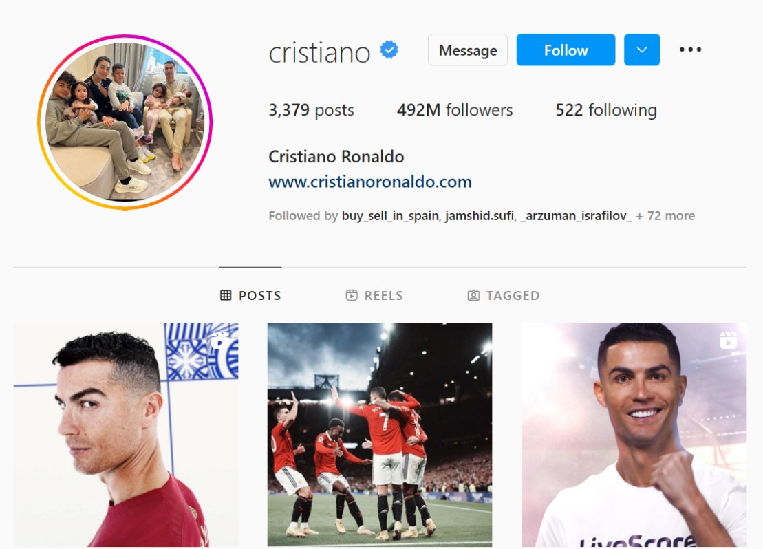Open the 522 following list
This screenshot has width=763, height=549.
(606, 110)
